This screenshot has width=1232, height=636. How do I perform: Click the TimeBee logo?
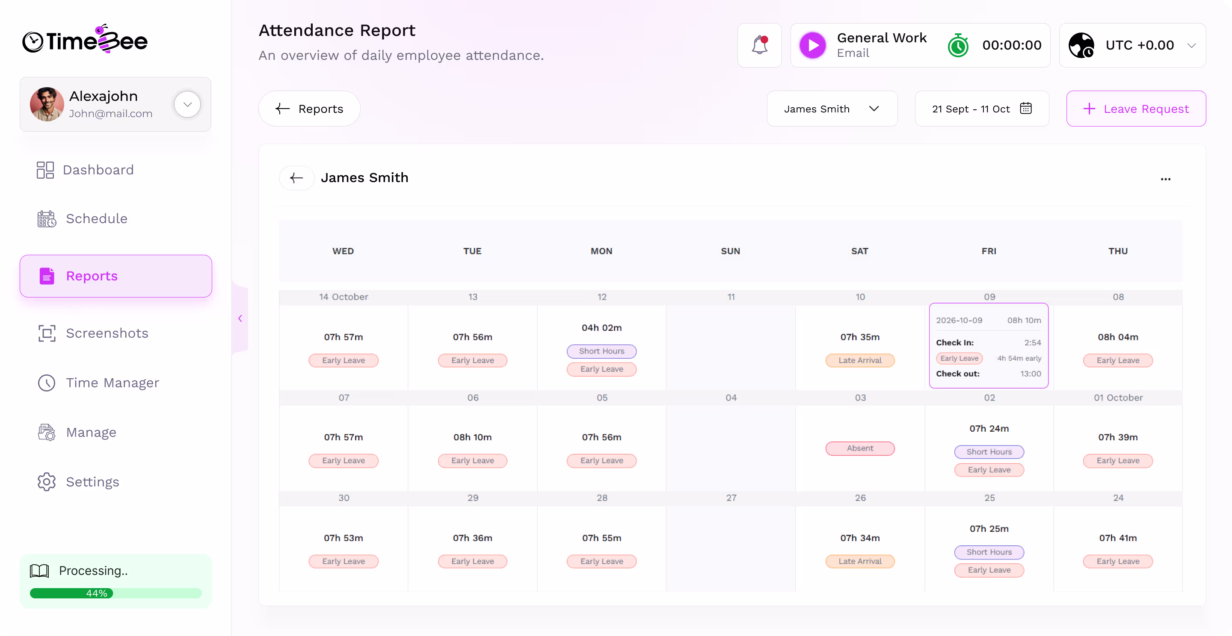click(x=85, y=39)
